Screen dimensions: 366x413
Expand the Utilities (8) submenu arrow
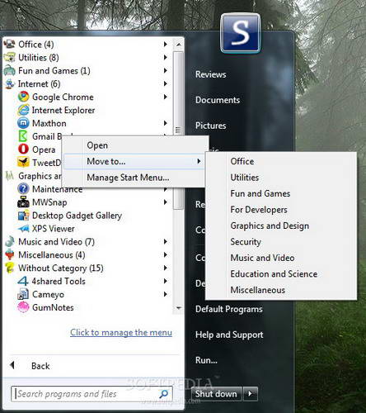click(x=166, y=57)
